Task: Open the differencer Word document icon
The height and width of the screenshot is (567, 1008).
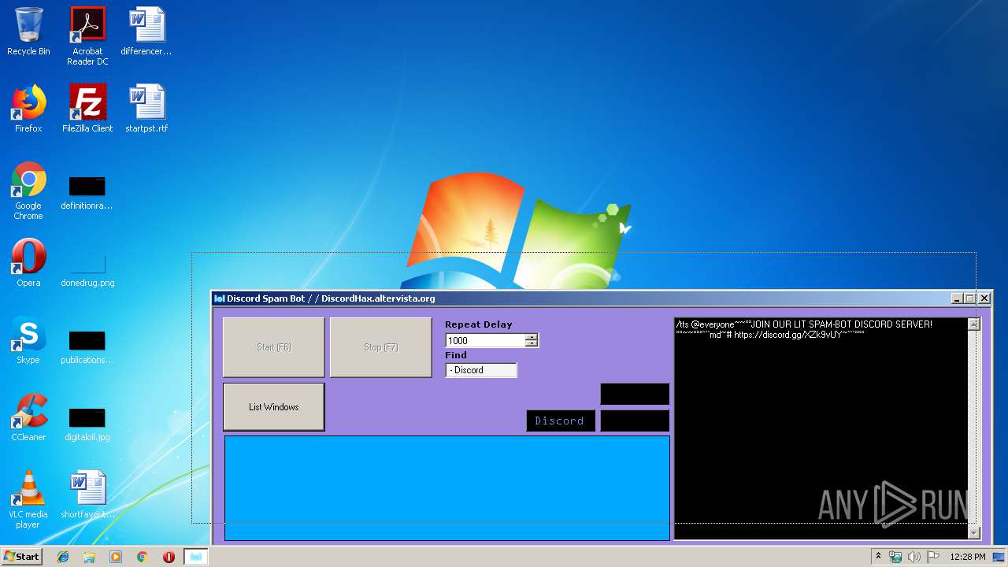Action: click(146, 31)
